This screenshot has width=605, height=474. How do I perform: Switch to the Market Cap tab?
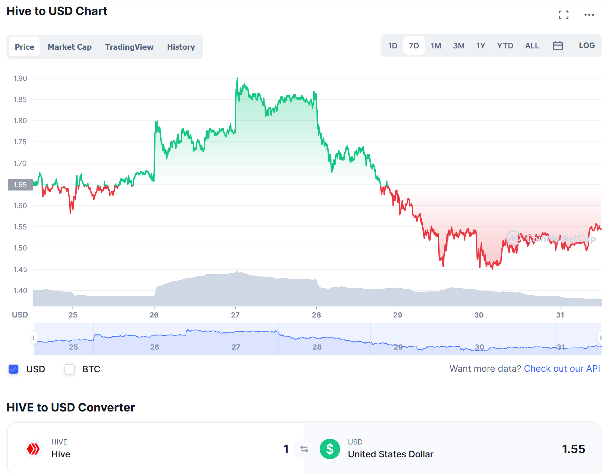pos(70,47)
